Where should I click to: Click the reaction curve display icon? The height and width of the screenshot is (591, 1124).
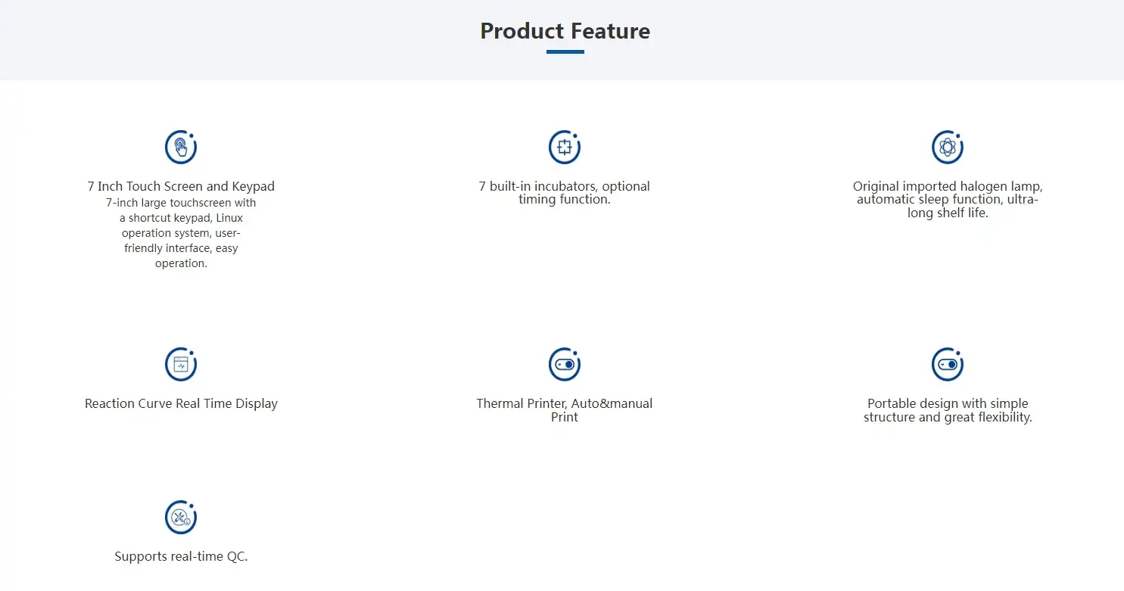(x=181, y=365)
